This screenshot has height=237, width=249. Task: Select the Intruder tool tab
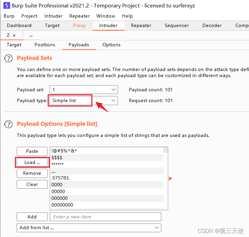tap(108, 26)
